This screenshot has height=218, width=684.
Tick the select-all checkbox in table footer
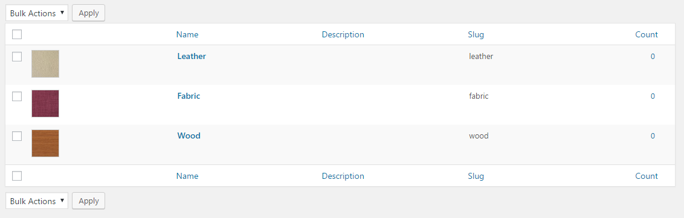[17, 176]
